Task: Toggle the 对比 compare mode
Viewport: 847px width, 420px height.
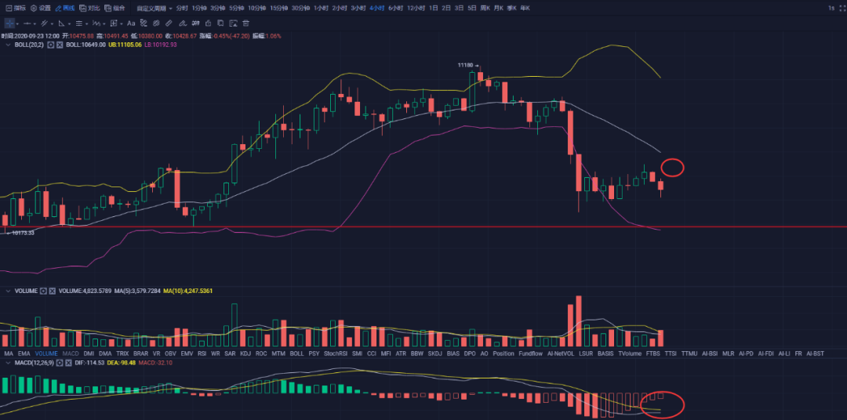Action: click(90, 8)
